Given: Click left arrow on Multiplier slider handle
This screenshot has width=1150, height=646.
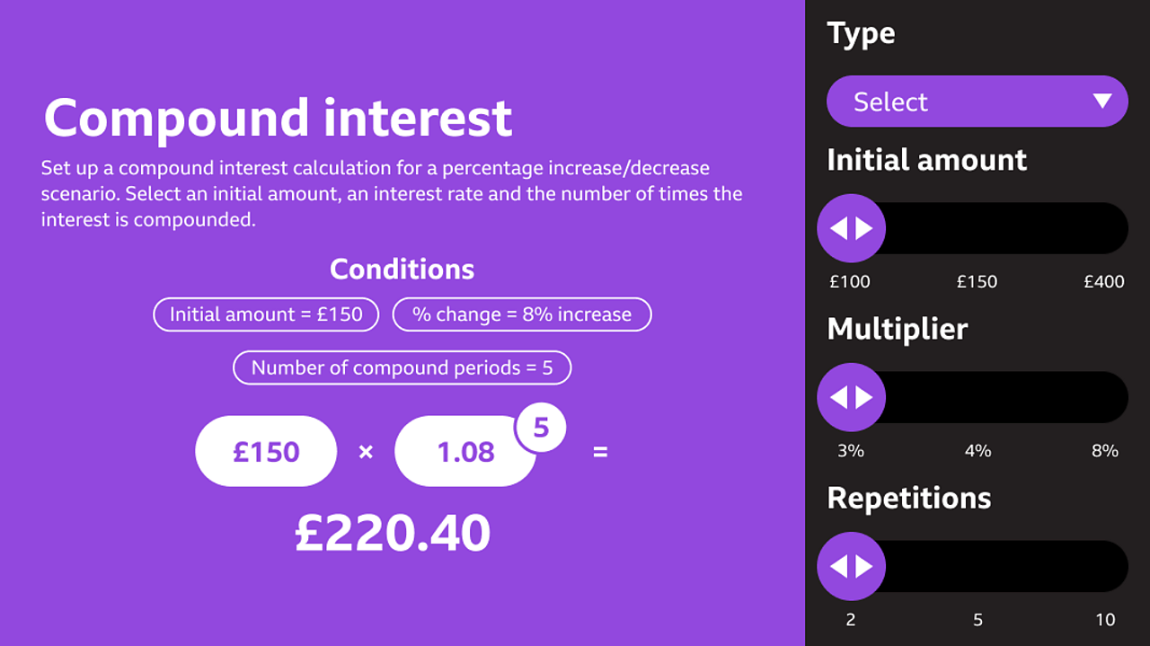Looking at the screenshot, I should 838,397.
